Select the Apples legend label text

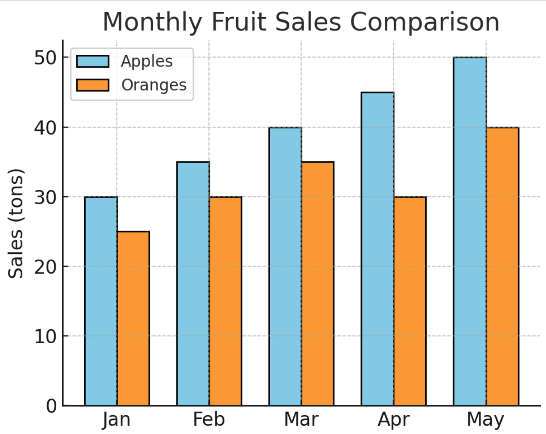click(147, 61)
